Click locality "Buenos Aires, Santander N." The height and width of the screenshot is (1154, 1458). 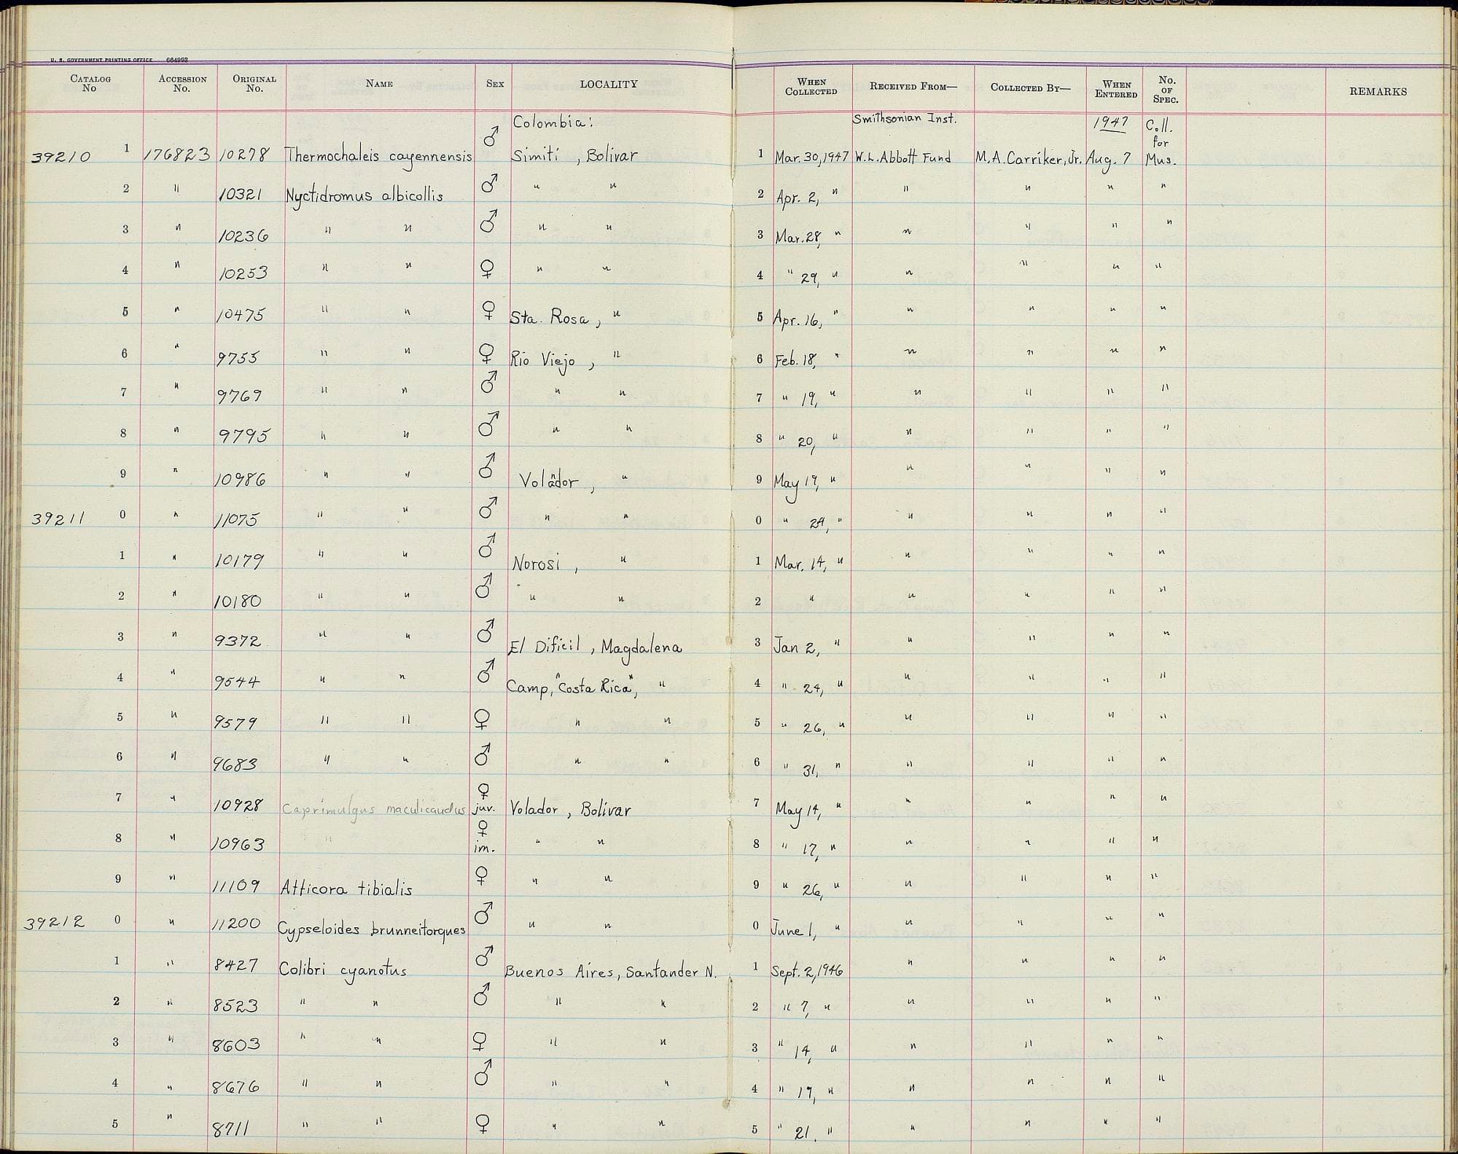point(610,972)
